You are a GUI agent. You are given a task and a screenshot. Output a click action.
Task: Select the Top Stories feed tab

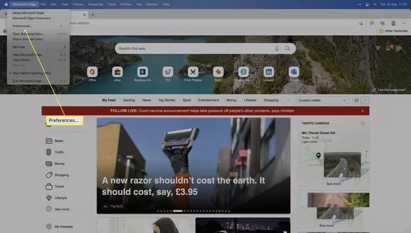(167, 100)
